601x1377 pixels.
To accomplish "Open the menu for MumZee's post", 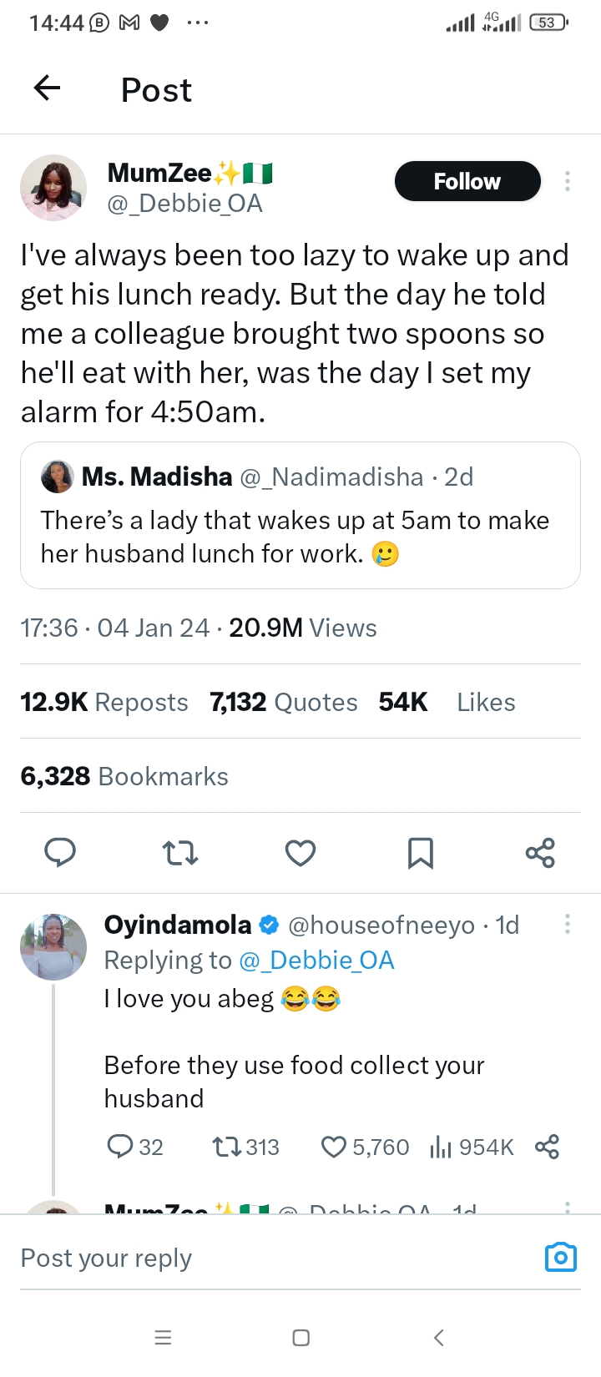I will pos(567,180).
